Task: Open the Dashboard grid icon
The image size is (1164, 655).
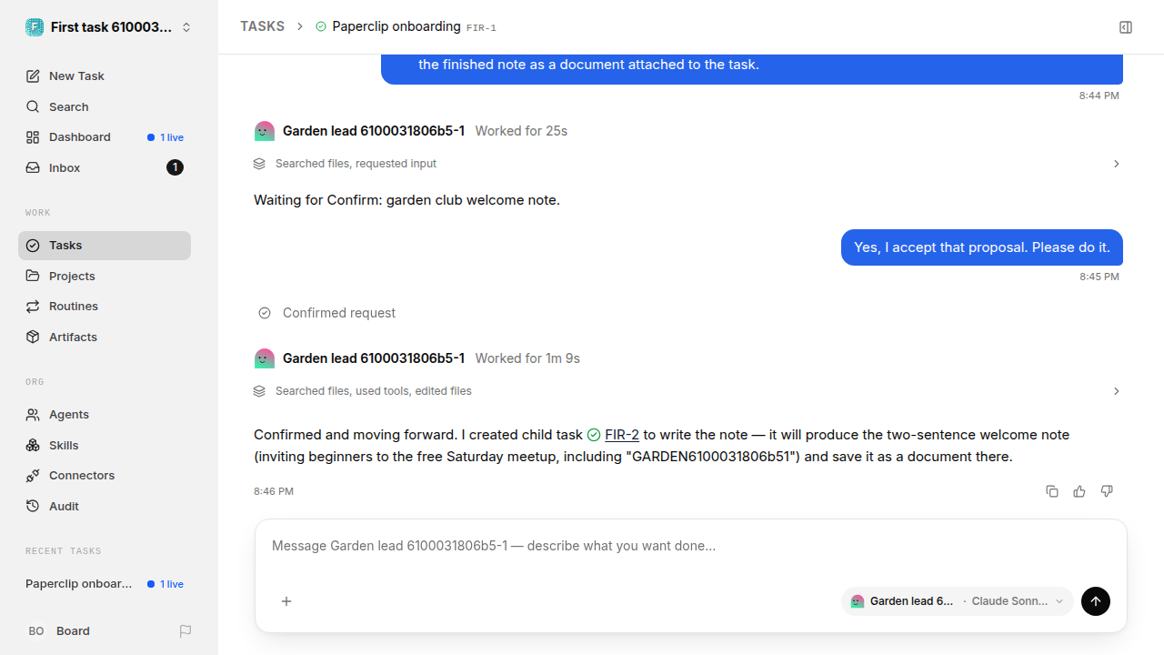Action: (x=33, y=137)
